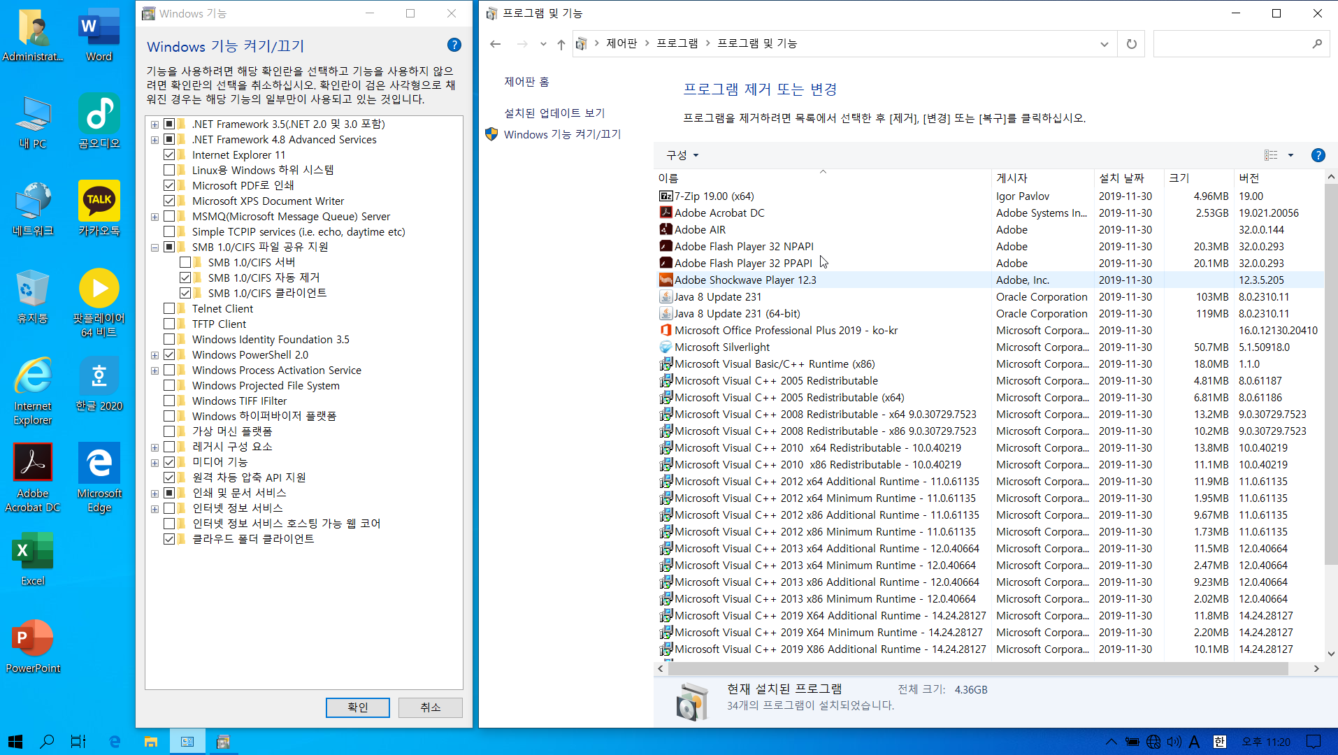Viewport: 1338px width, 755px height.
Task: Open the 한글 2020 desktop icon
Action: pos(99,384)
